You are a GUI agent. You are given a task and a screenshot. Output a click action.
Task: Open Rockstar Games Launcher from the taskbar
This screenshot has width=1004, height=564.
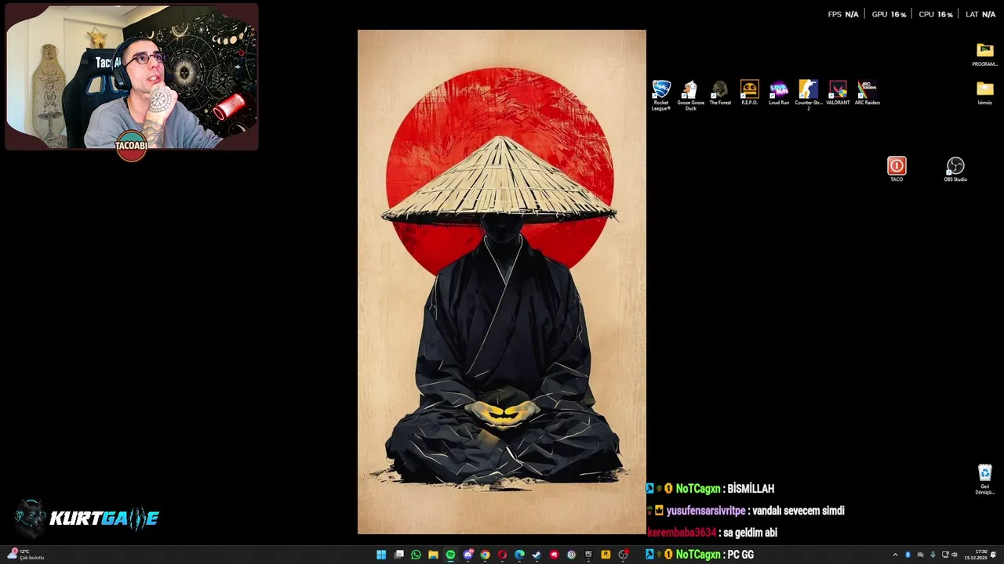click(x=606, y=555)
